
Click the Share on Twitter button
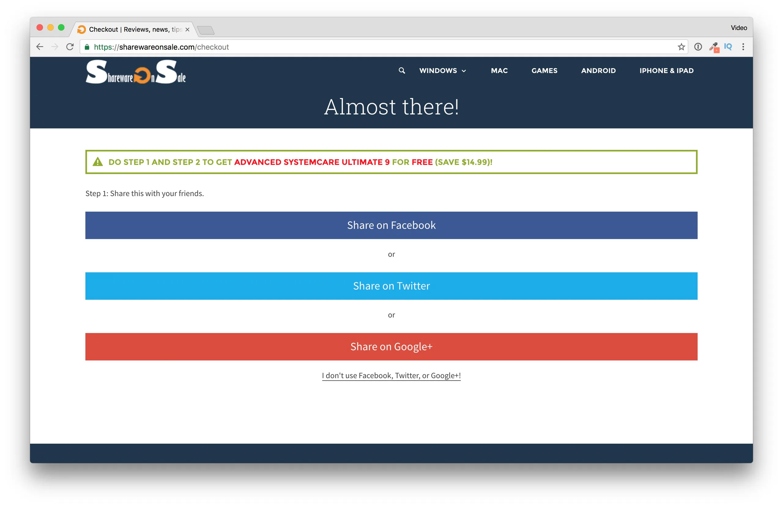click(391, 286)
